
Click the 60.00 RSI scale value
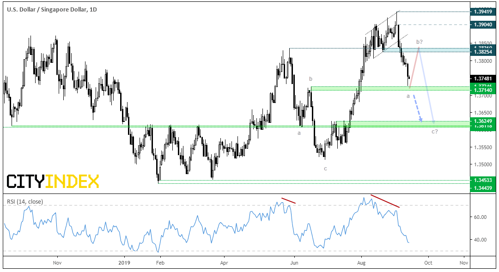(480, 217)
